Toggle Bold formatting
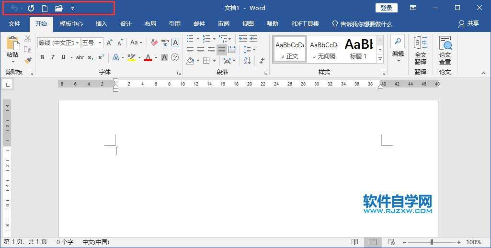Viewport: 491px width, 248px height. [42, 57]
